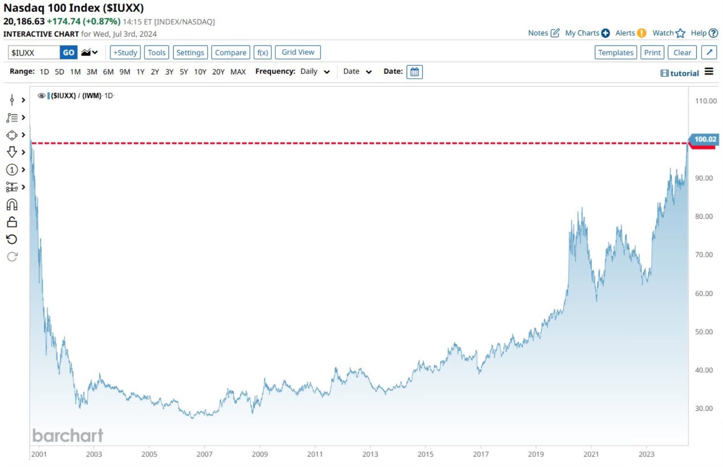Click the tutorial video icon

[664, 73]
